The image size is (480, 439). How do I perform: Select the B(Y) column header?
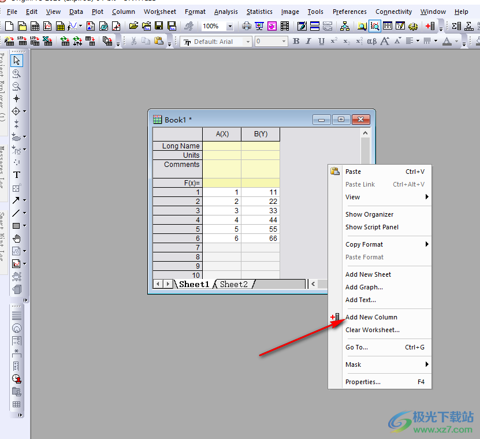(x=261, y=134)
